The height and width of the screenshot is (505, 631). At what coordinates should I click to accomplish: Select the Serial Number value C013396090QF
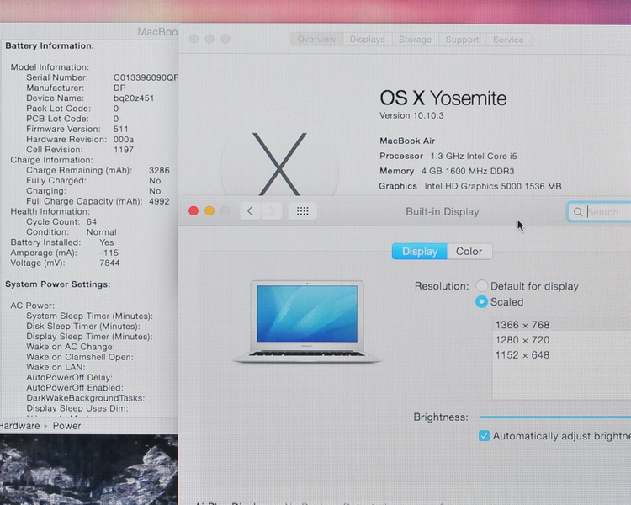click(x=146, y=77)
